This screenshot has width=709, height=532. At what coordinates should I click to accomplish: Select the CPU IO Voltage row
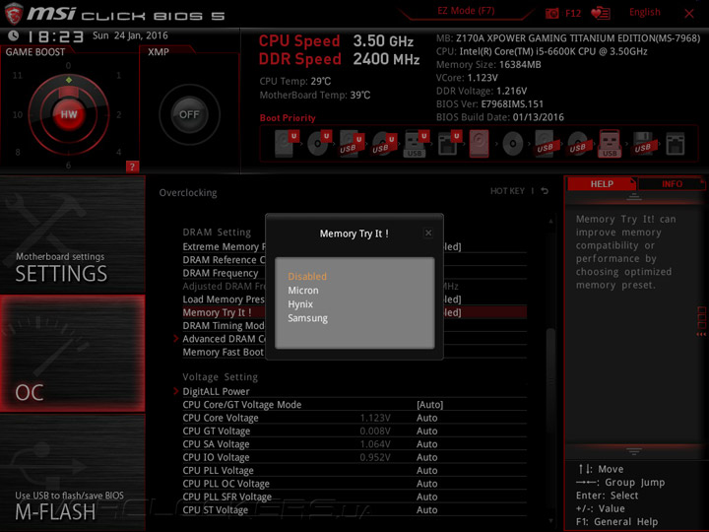(x=354, y=457)
